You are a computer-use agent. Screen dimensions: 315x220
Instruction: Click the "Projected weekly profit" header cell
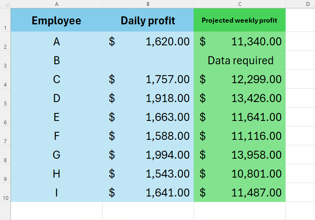239,20
